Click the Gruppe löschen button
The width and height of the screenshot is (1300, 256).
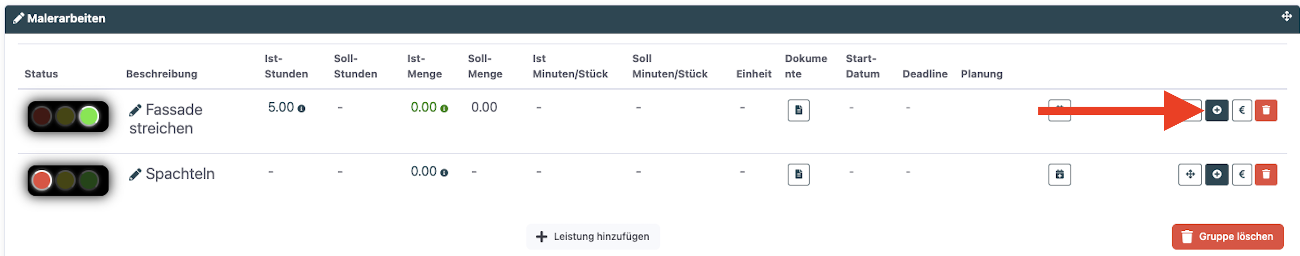click(x=1227, y=236)
